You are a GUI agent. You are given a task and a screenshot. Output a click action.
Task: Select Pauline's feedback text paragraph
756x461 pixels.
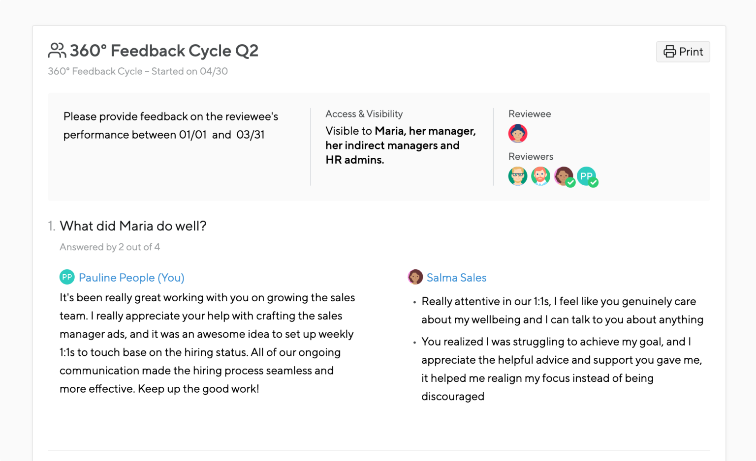pyautogui.click(x=207, y=343)
